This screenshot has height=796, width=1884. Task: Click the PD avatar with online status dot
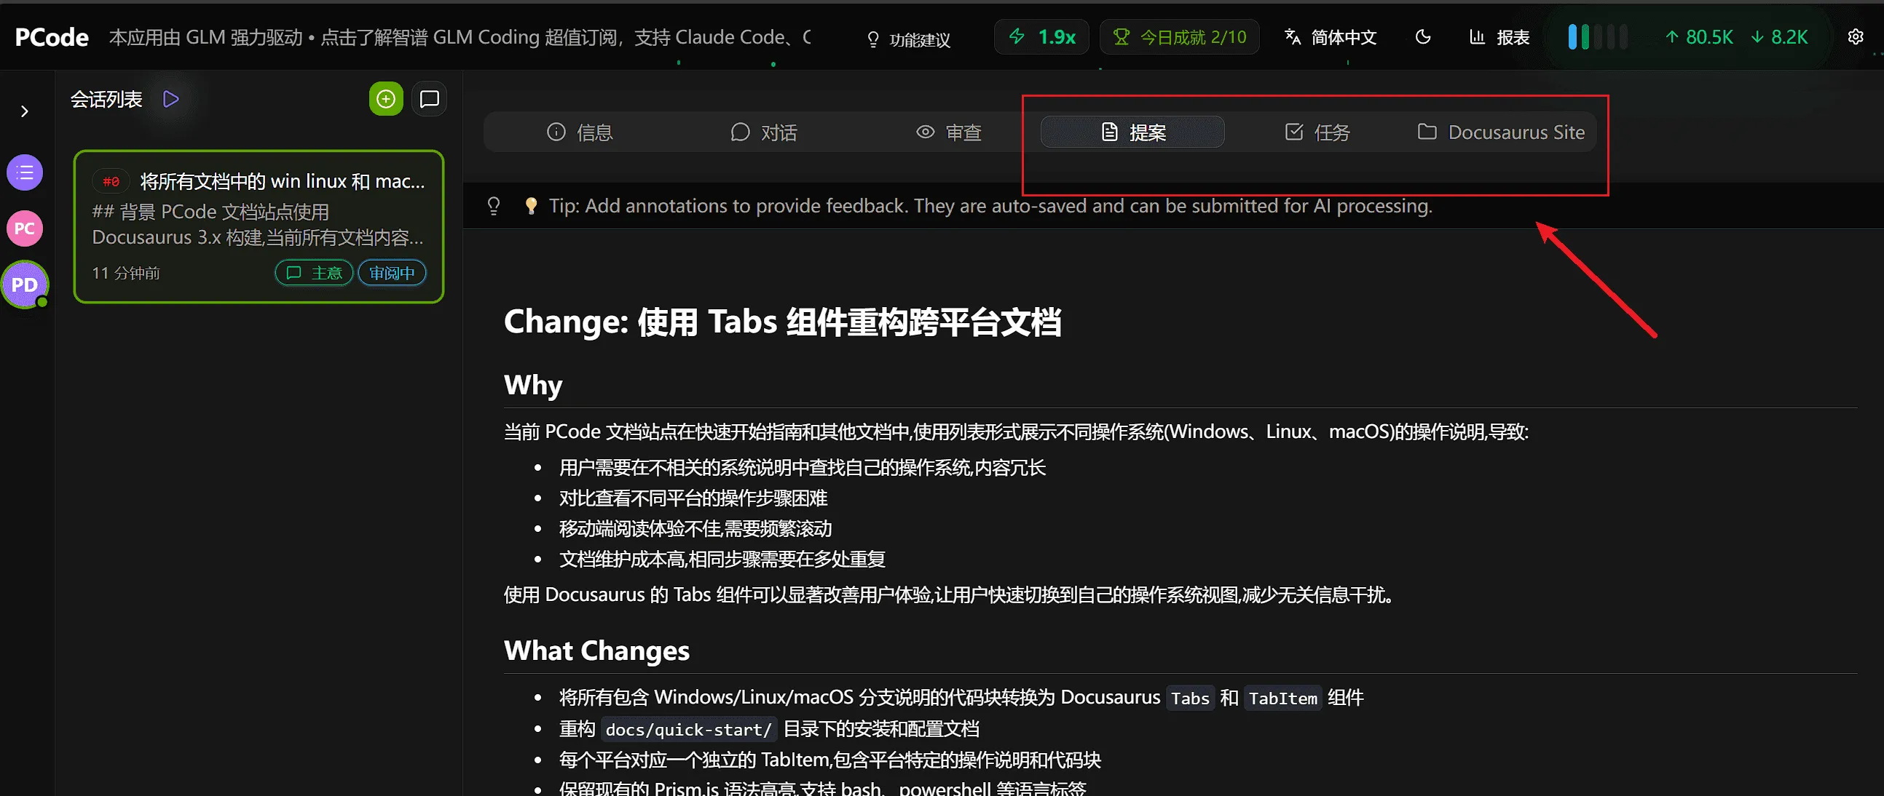pyautogui.click(x=25, y=284)
